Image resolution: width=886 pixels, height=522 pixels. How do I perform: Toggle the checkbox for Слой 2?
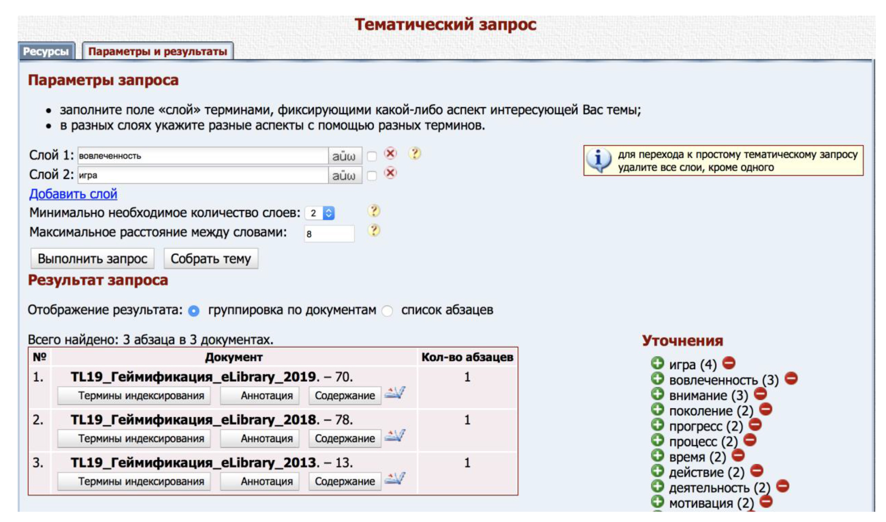[x=372, y=176]
